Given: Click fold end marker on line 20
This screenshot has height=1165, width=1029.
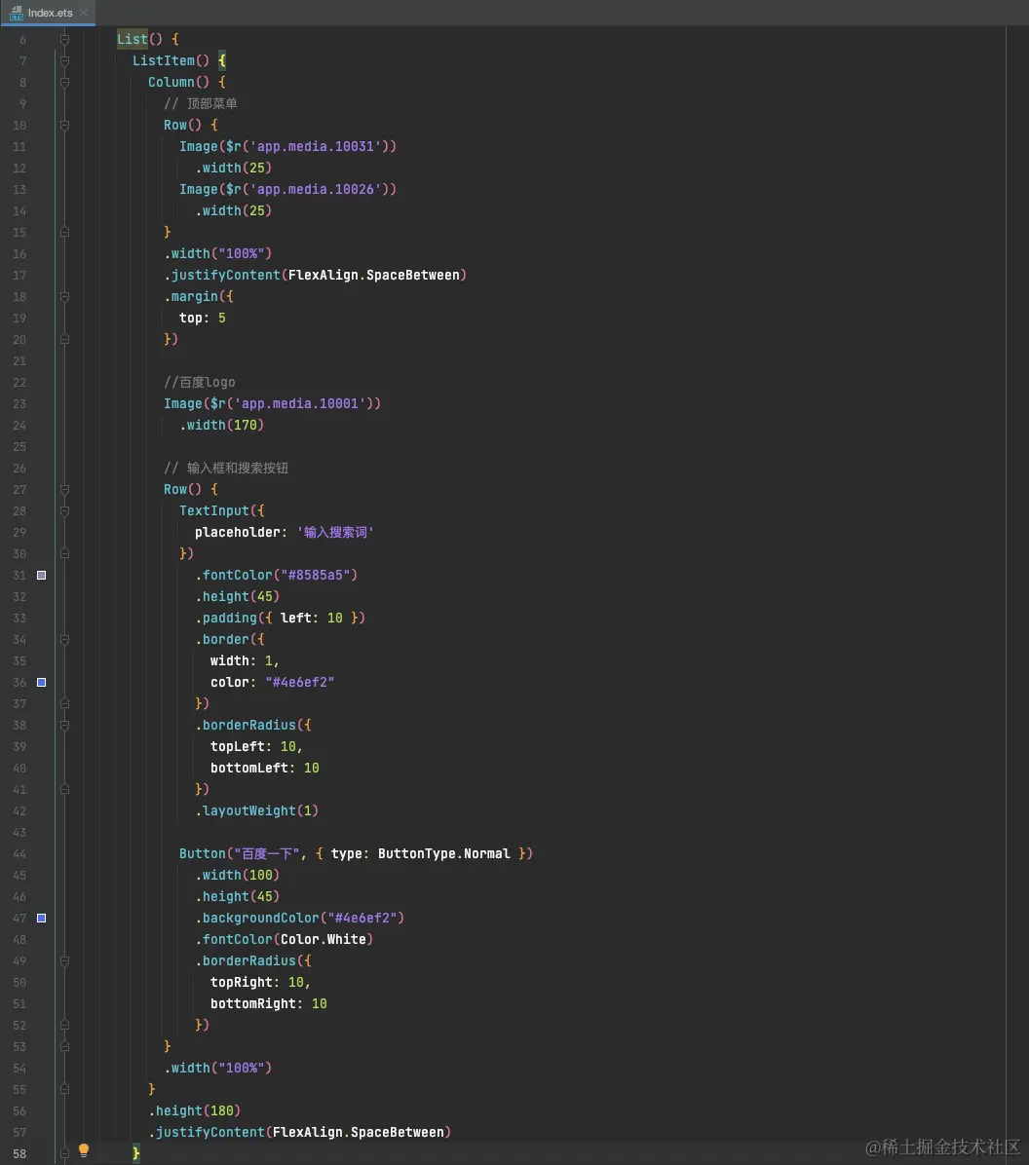Looking at the screenshot, I should click(64, 340).
